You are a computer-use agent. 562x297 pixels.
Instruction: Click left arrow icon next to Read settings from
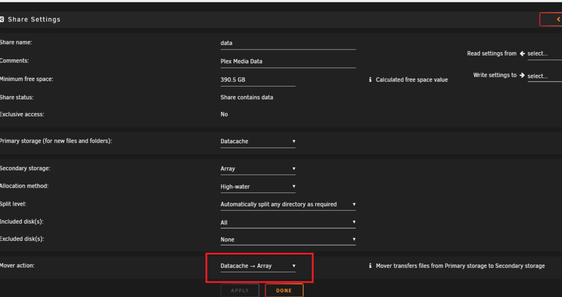[522, 53]
